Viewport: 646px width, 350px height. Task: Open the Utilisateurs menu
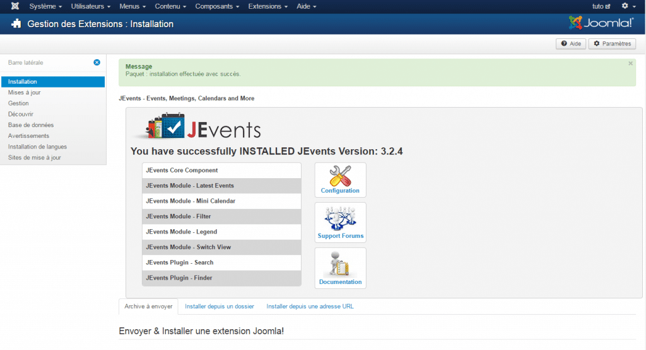91,6
